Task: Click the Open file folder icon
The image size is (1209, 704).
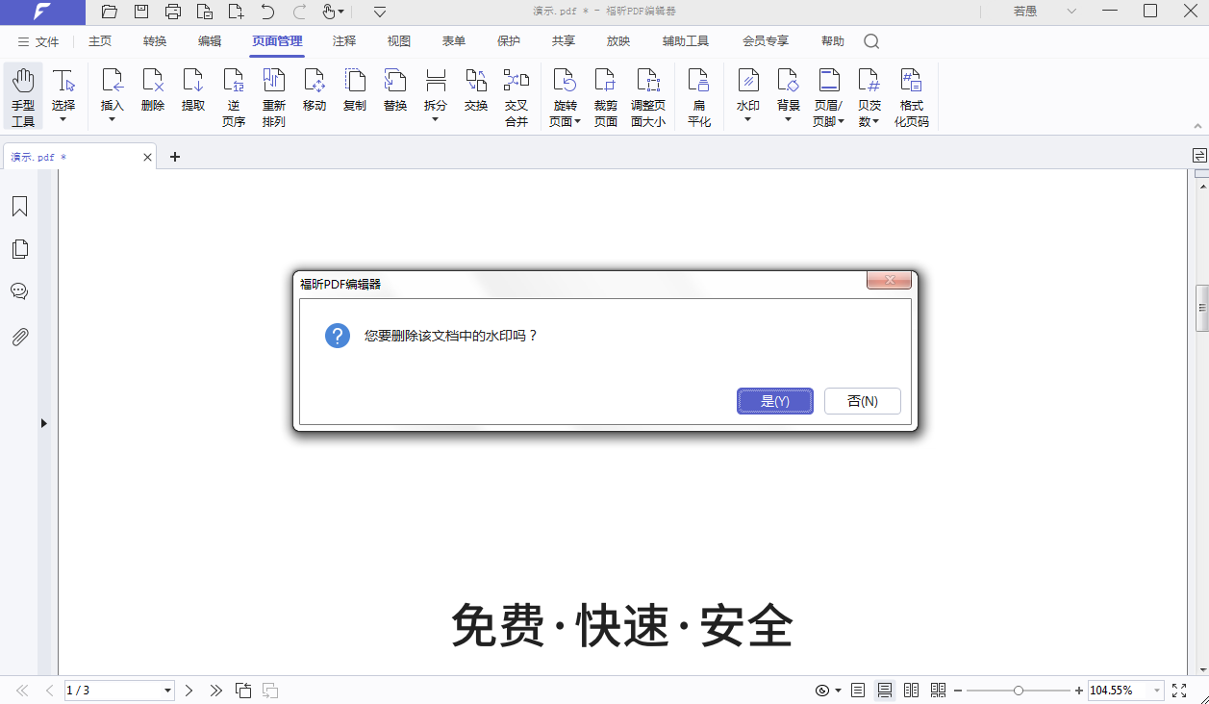Action: pos(110,12)
